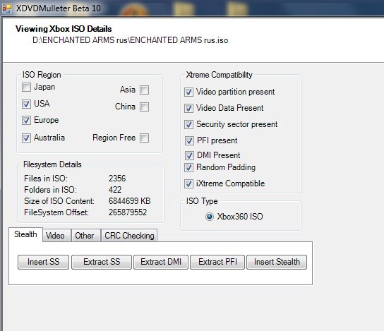The height and width of the screenshot is (331, 384).
Task: Click the Extract DMI button
Action: [161, 262]
